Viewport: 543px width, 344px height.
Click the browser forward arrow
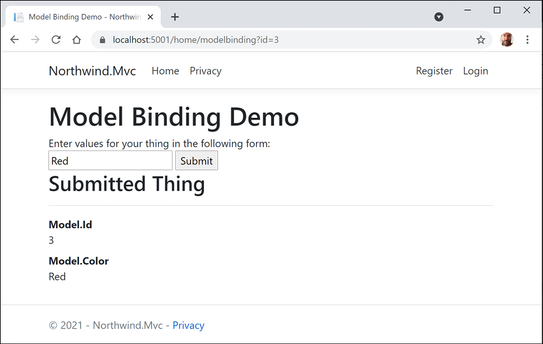coord(35,39)
